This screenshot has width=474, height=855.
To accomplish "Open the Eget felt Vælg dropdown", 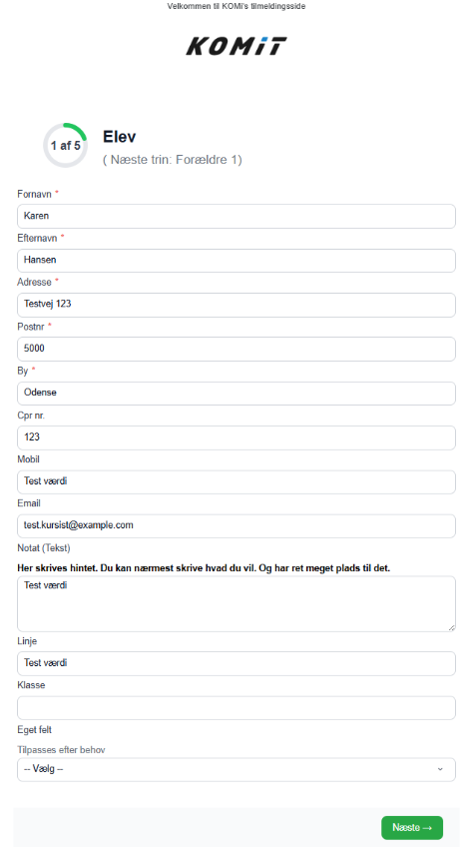I will coord(237,769).
